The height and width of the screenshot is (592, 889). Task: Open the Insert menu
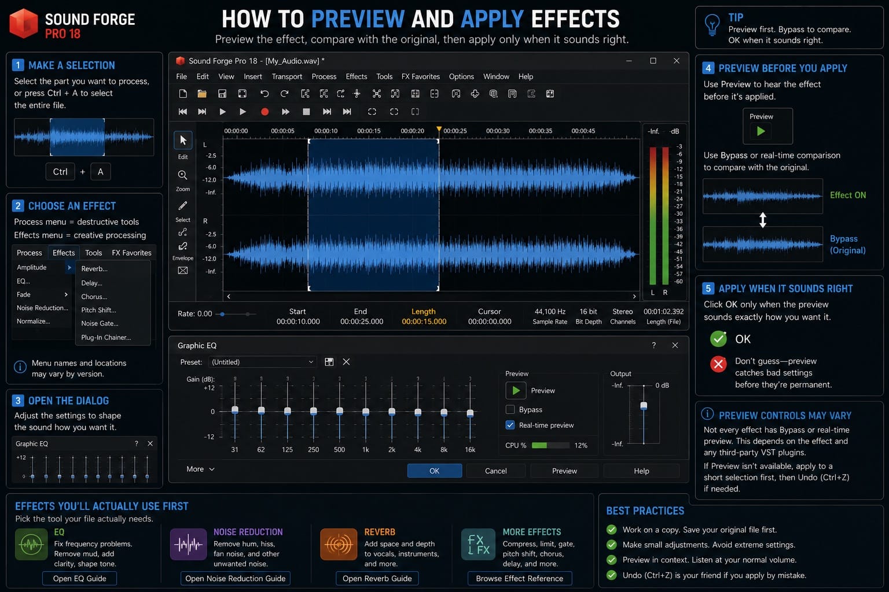pyautogui.click(x=253, y=76)
